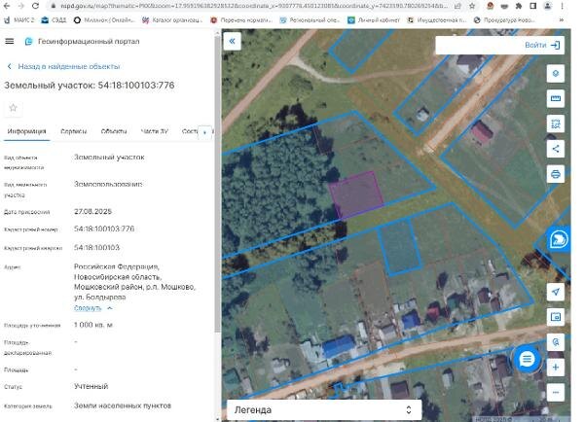584x422 pixels.
Task: Zoom out the map with minus
Action: 556,393
